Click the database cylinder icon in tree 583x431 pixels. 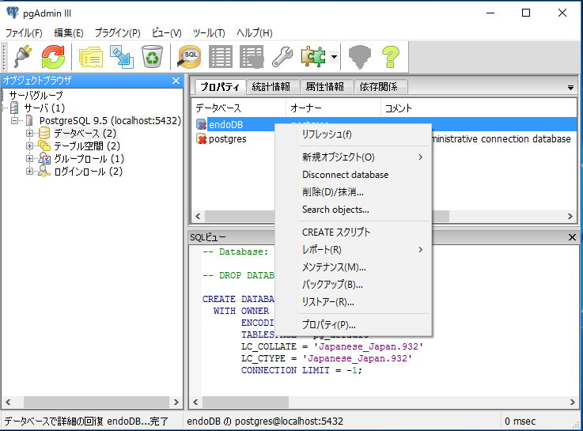44,133
